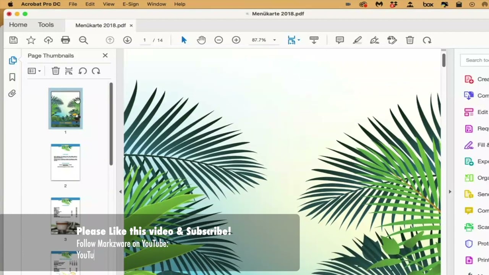Rotate page clockwise in thumbnails panel
Screen dimensions: 489x275
point(96,71)
